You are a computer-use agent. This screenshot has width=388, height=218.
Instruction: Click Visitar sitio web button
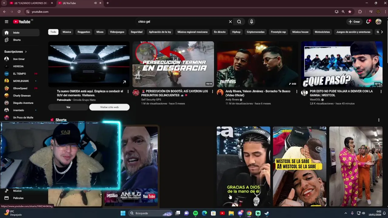[109, 107]
